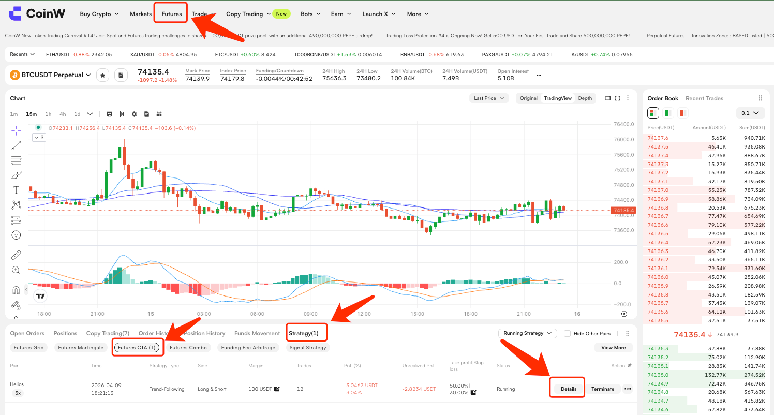The height and width of the screenshot is (415, 774).
Task: Select the 1h chart interval
Action: tap(48, 114)
